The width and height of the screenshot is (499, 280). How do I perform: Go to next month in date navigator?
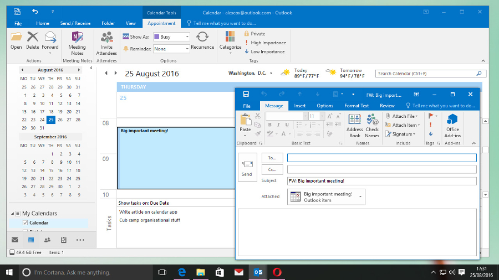coord(79,70)
